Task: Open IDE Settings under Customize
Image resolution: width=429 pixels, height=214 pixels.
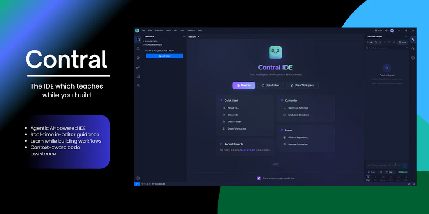Action: coord(295,108)
